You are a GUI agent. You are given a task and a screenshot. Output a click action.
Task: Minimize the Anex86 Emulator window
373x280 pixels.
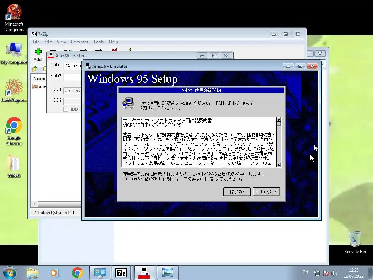click(x=288, y=66)
